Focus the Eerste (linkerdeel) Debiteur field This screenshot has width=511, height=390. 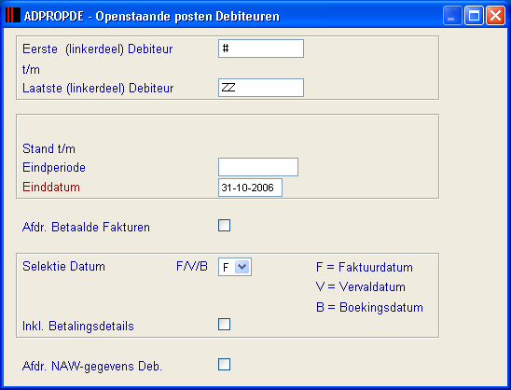coord(261,49)
